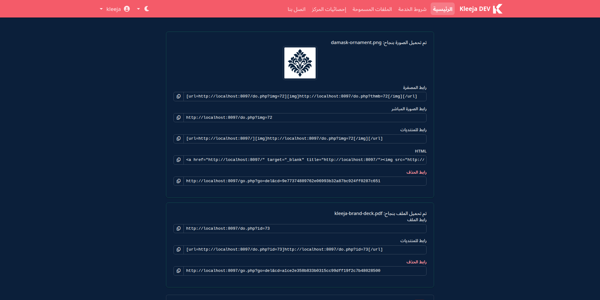Copy the file link do.php?id=73

[178, 229]
